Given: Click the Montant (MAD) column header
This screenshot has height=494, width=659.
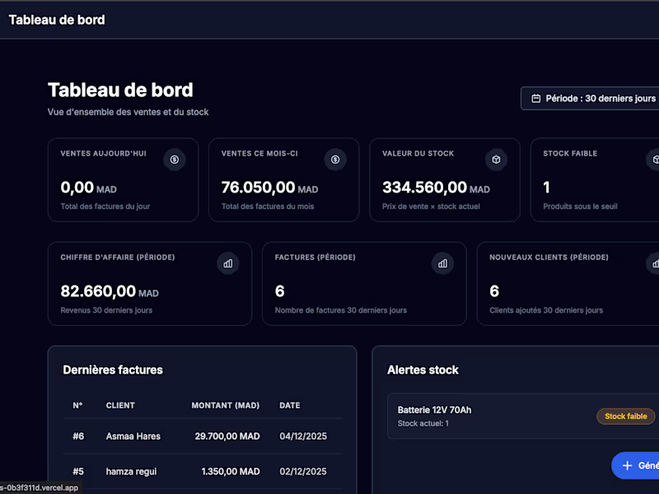Looking at the screenshot, I should click(x=226, y=405).
